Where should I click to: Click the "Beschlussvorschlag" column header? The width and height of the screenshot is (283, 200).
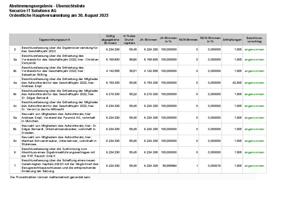pyautogui.click(x=254, y=40)
